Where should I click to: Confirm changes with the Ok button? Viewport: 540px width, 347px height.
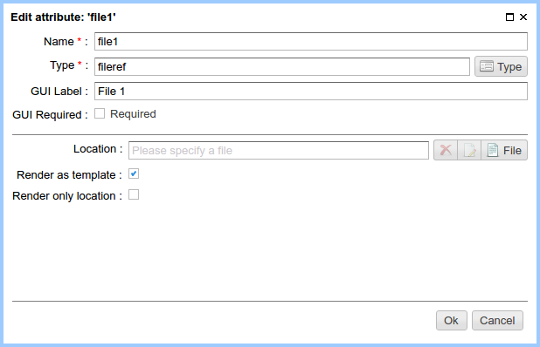click(452, 321)
